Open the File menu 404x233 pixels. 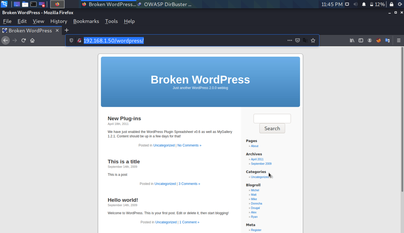(7, 21)
